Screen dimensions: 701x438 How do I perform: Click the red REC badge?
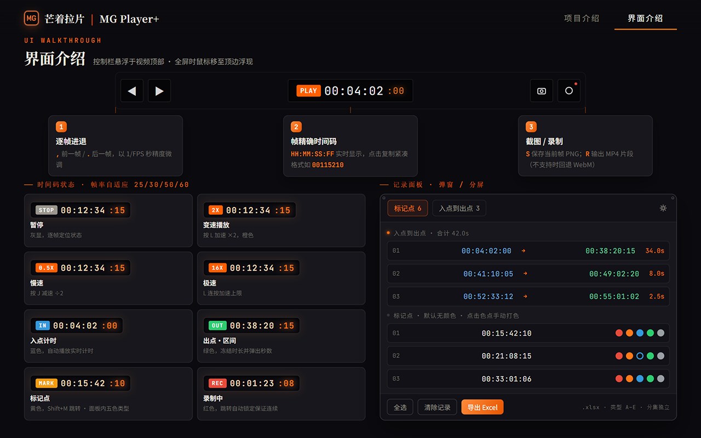[x=217, y=383]
